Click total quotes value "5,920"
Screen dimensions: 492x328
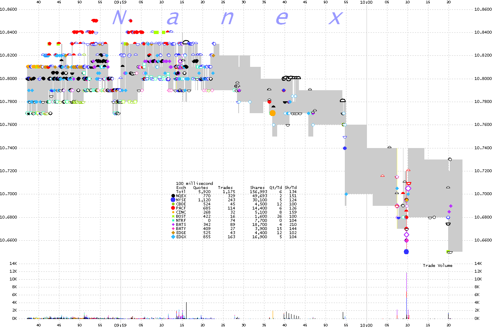pos(204,191)
